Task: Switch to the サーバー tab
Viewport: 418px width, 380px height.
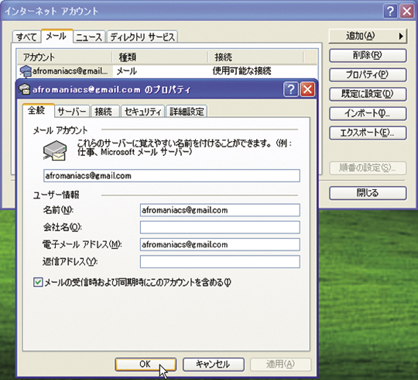Action: tap(72, 112)
